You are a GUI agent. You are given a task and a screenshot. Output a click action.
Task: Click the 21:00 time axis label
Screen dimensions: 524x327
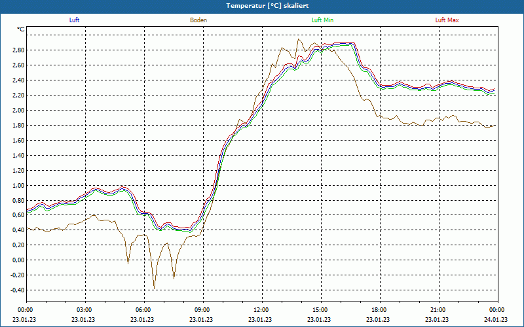point(439,310)
